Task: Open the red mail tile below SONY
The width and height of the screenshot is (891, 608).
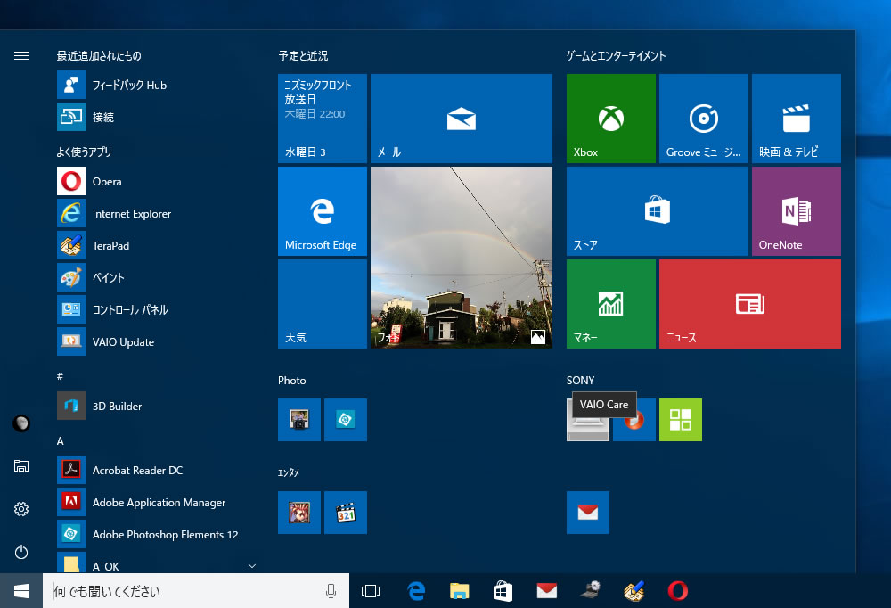Action: pyautogui.click(x=587, y=513)
